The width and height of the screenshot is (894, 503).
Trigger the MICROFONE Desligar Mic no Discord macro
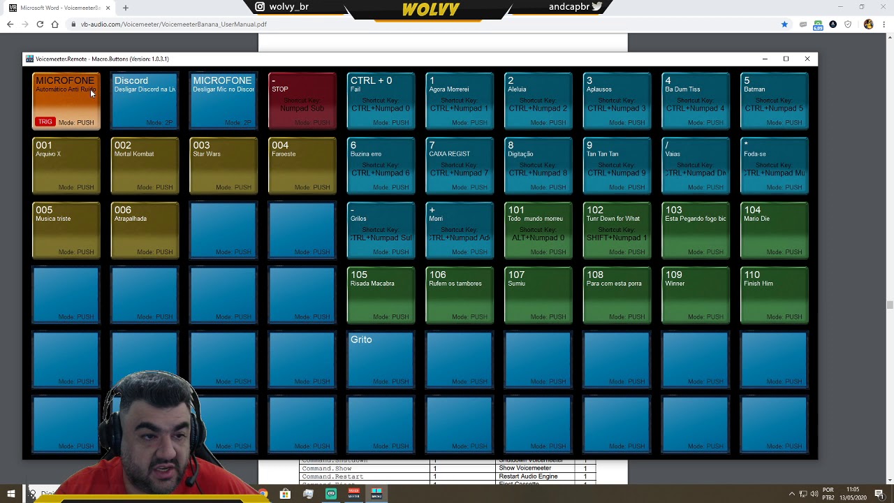[223, 101]
